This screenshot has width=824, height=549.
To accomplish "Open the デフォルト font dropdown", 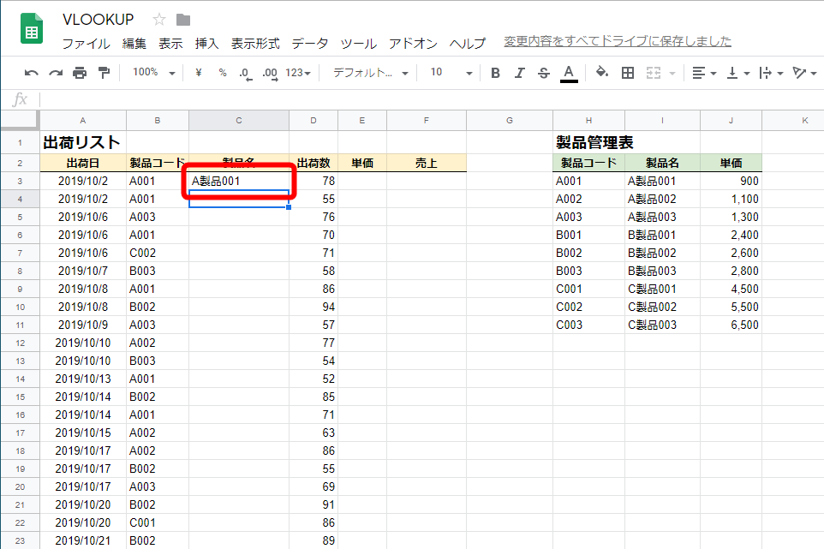I will tap(371, 73).
